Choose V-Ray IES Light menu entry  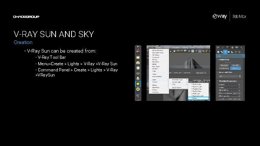pos(198,93)
